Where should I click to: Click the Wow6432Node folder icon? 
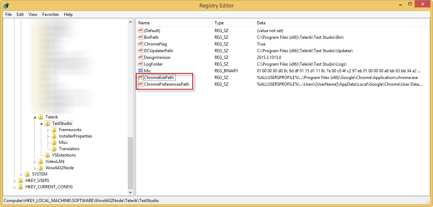click(x=41, y=168)
